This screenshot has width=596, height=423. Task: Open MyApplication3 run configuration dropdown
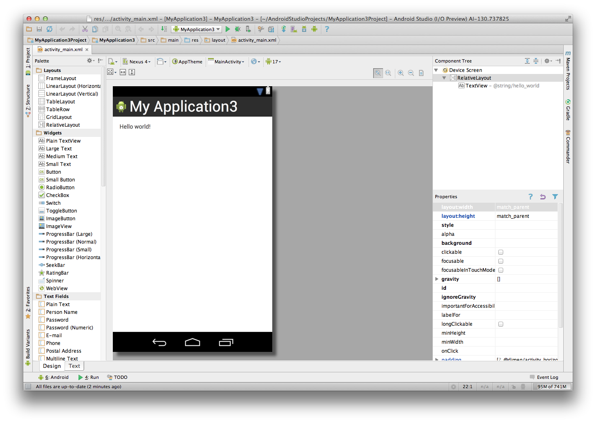[x=197, y=29]
